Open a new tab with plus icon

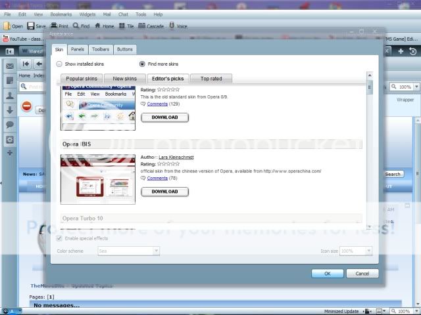pos(401,51)
